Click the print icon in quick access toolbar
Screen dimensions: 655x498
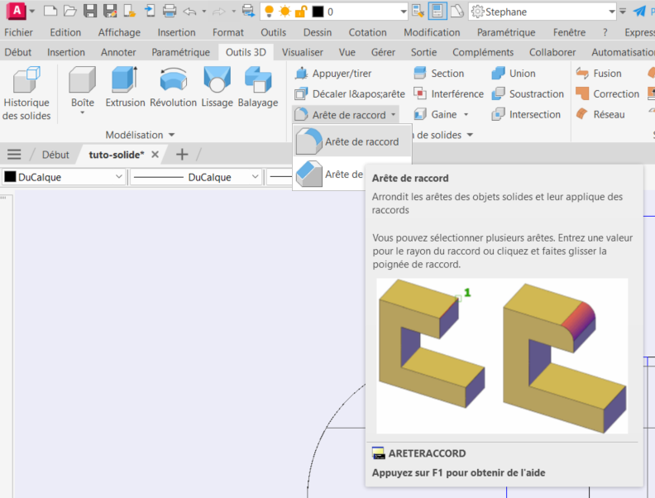click(x=170, y=12)
